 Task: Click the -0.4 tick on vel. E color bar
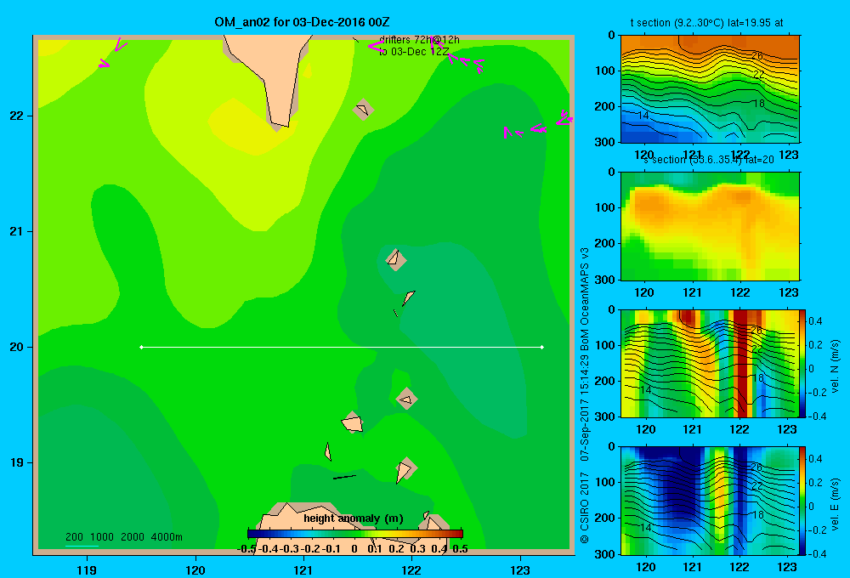[x=816, y=553]
